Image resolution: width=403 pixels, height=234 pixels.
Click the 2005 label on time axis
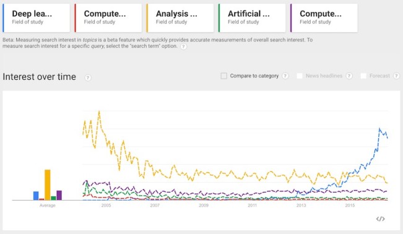pyautogui.click(x=106, y=205)
